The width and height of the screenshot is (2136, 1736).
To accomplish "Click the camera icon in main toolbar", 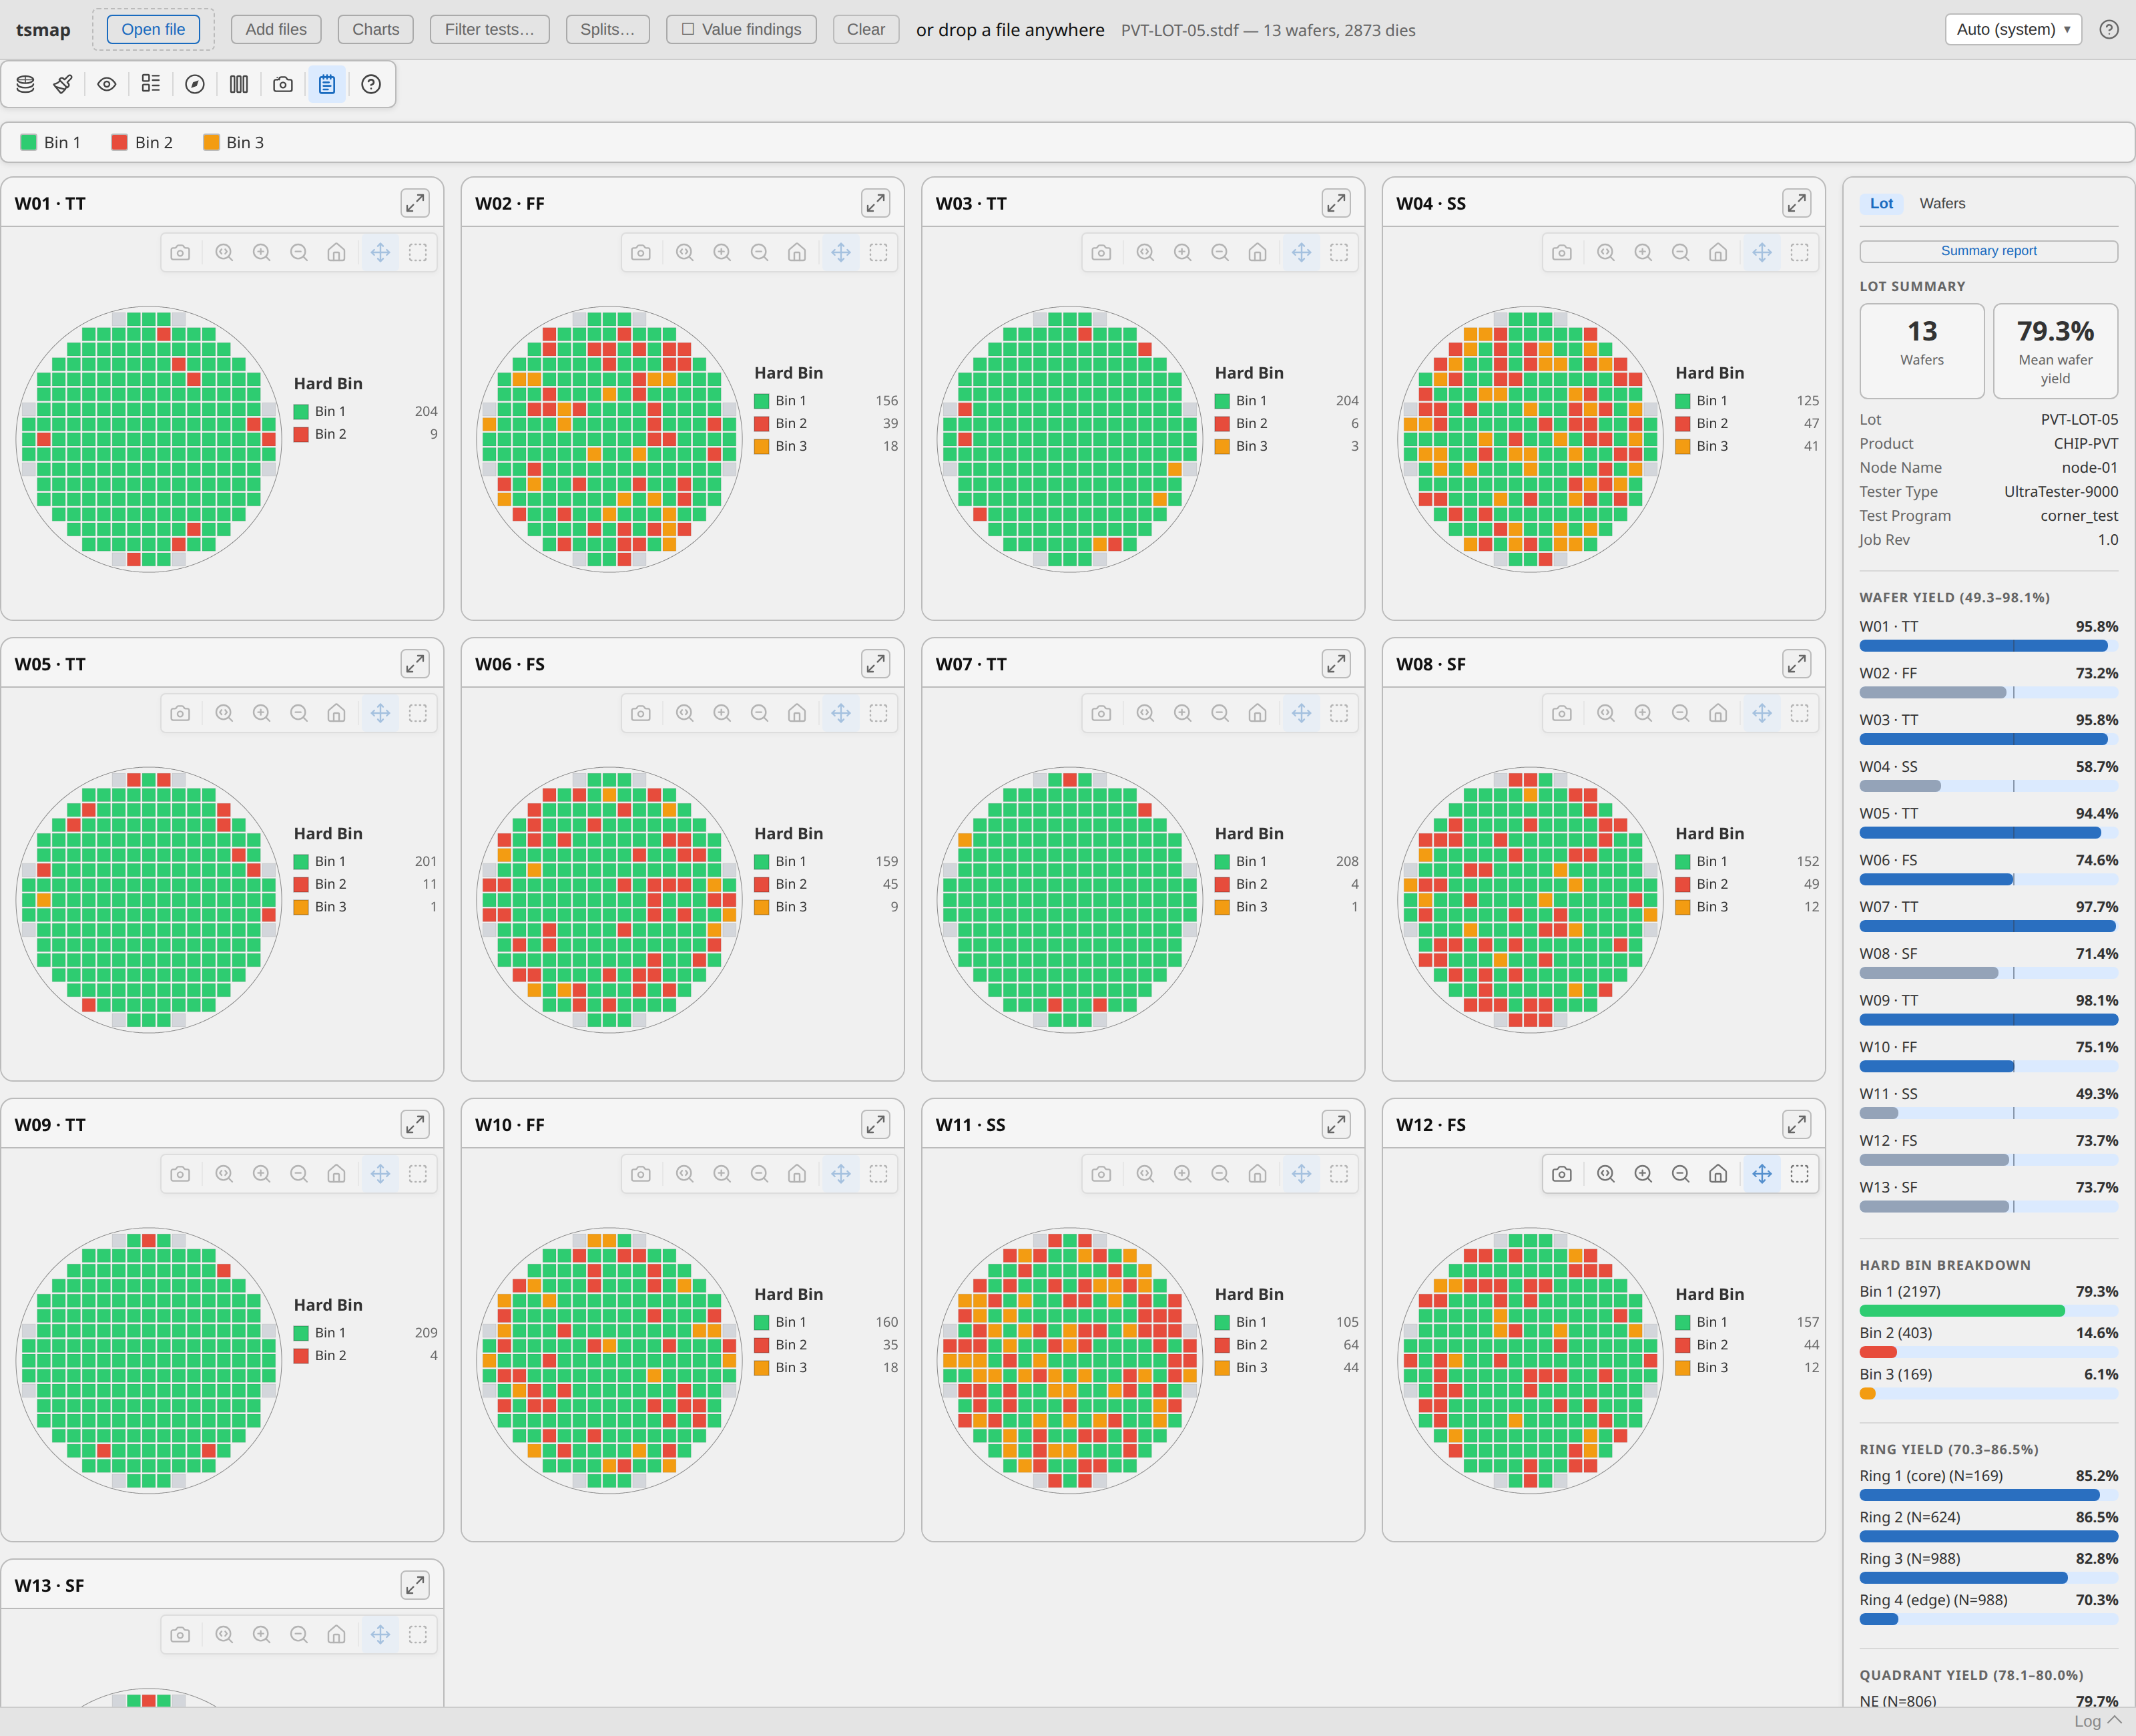I will [283, 84].
